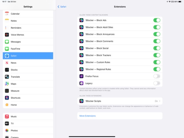Tap the '1Blocker — Block Social' label
Viewport: 184px width, 138px height.
[97, 48]
